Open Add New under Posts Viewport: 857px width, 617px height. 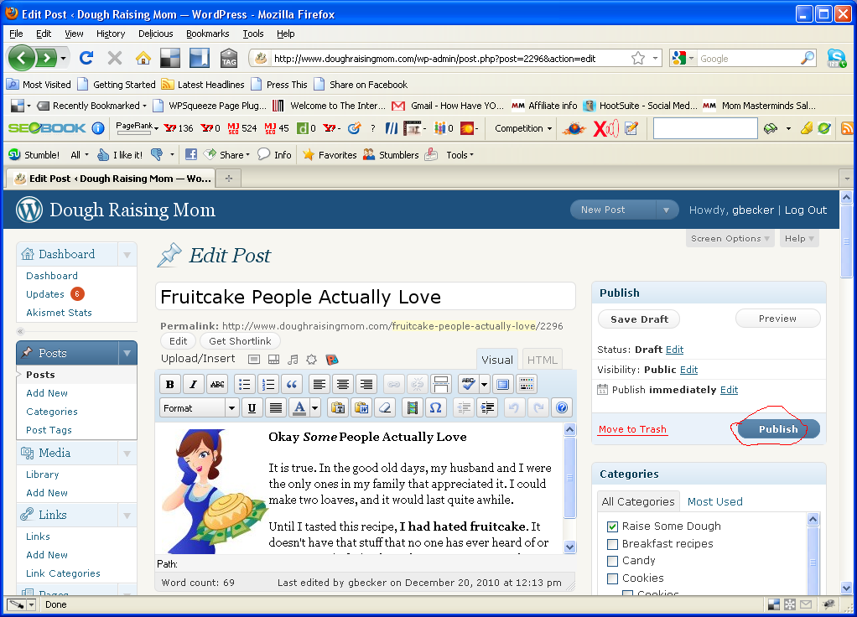point(47,393)
